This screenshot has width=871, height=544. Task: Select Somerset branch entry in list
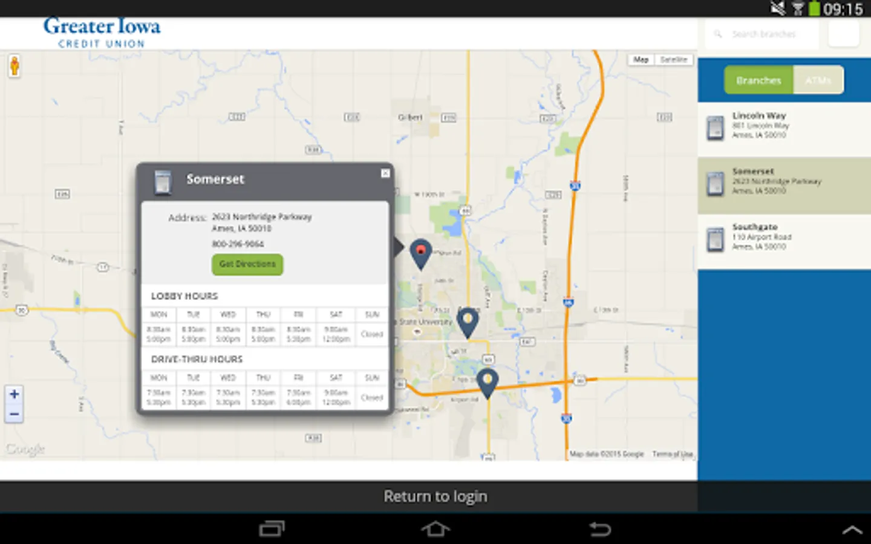tap(785, 186)
